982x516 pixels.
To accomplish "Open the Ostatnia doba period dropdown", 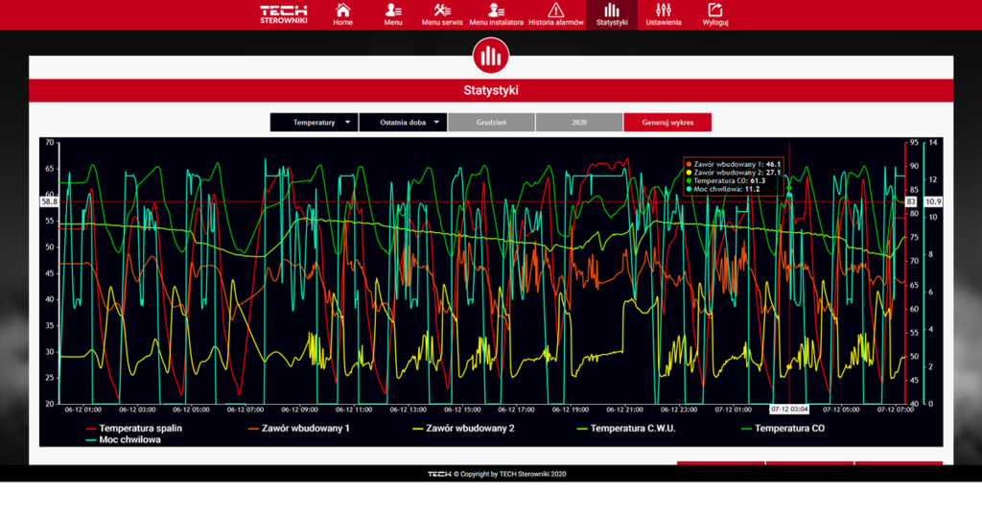I will 403,123.
